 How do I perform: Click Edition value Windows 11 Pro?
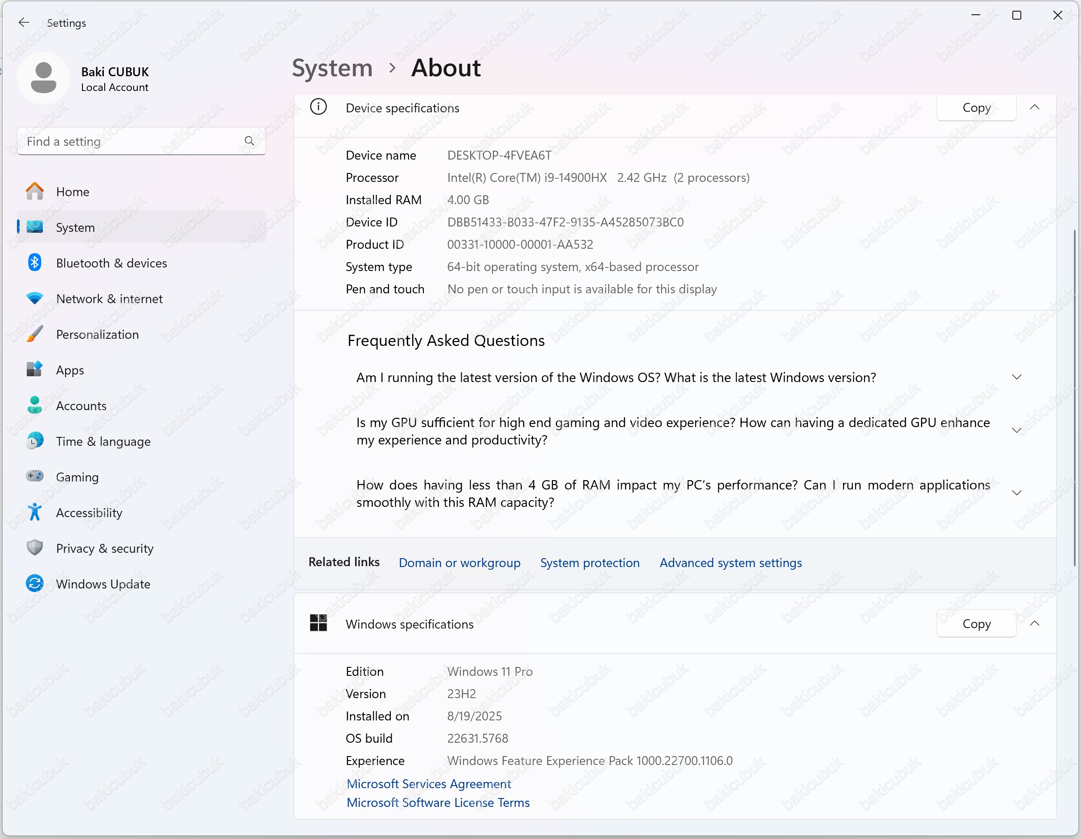point(490,671)
